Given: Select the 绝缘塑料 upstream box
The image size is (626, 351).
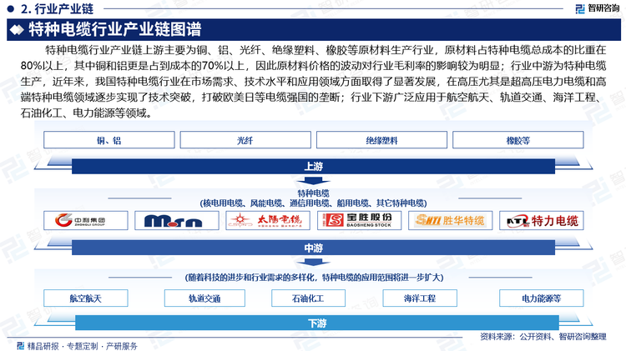Looking at the screenshot, I should 381,140.
